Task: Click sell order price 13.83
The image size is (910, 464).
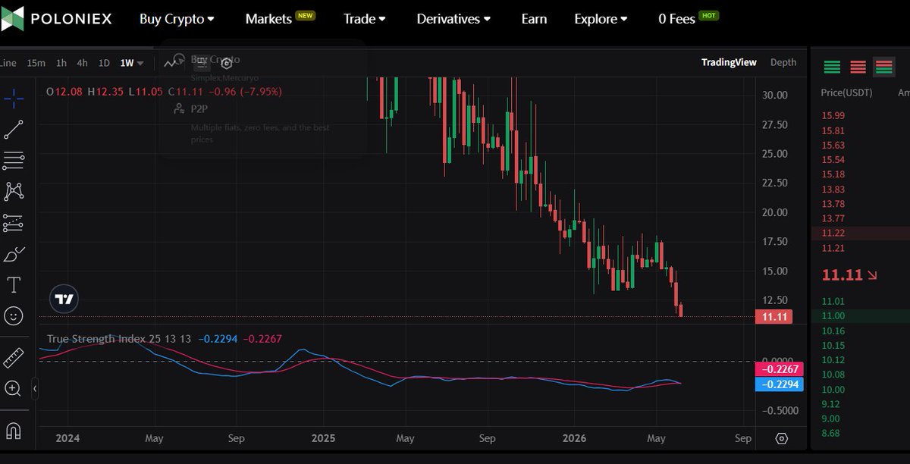Action: 833,189
